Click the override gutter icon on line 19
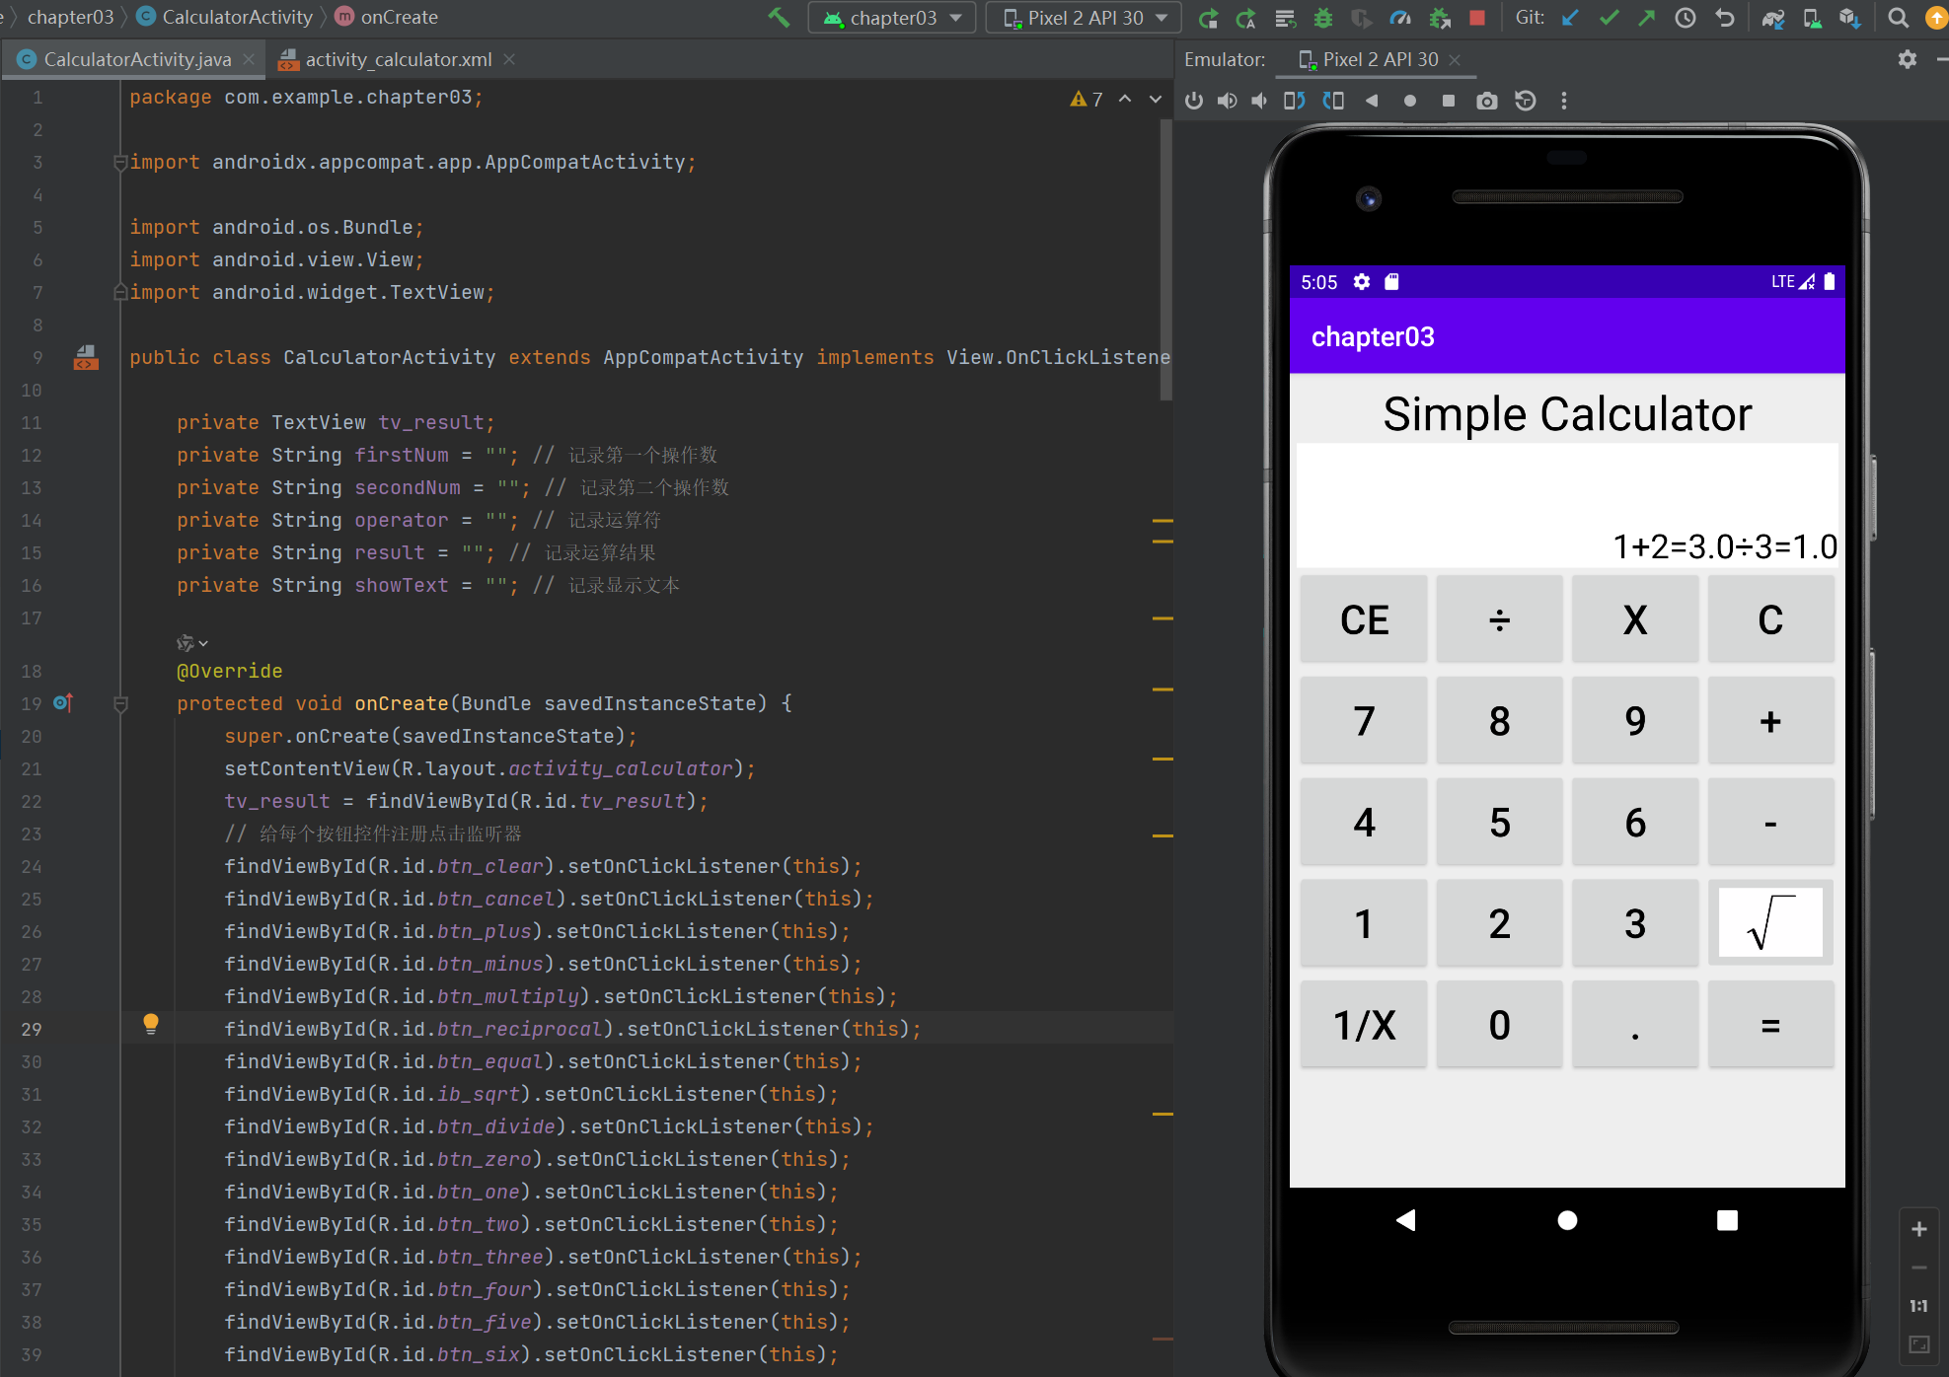 coord(63,702)
